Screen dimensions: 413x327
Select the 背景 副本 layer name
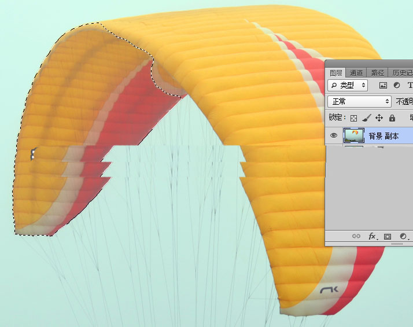pyautogui.click(x=384, y=136)
